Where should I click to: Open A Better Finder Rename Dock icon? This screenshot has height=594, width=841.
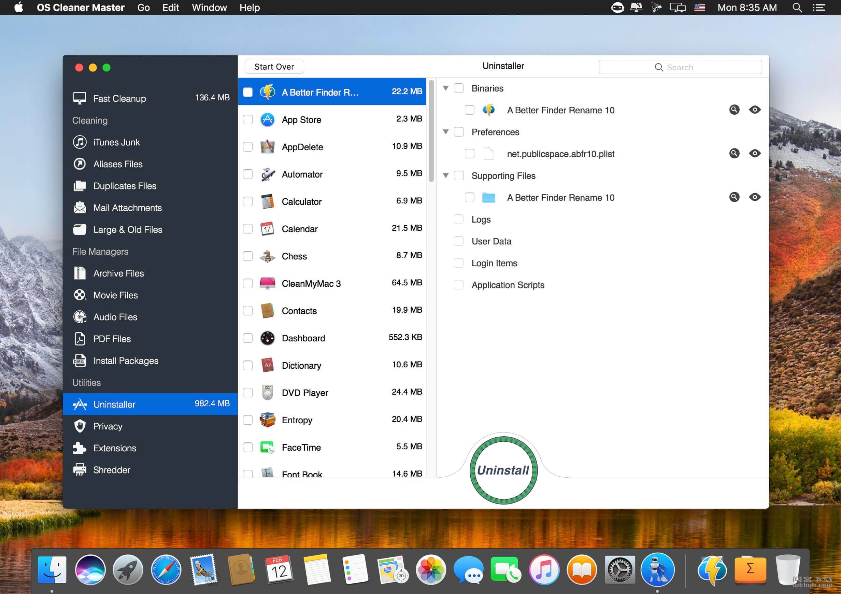click(712, 570)
